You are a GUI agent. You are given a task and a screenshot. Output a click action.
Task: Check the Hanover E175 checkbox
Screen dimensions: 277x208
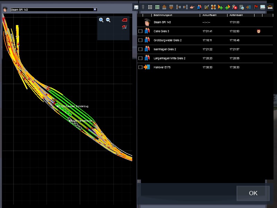tap(140, 67)
